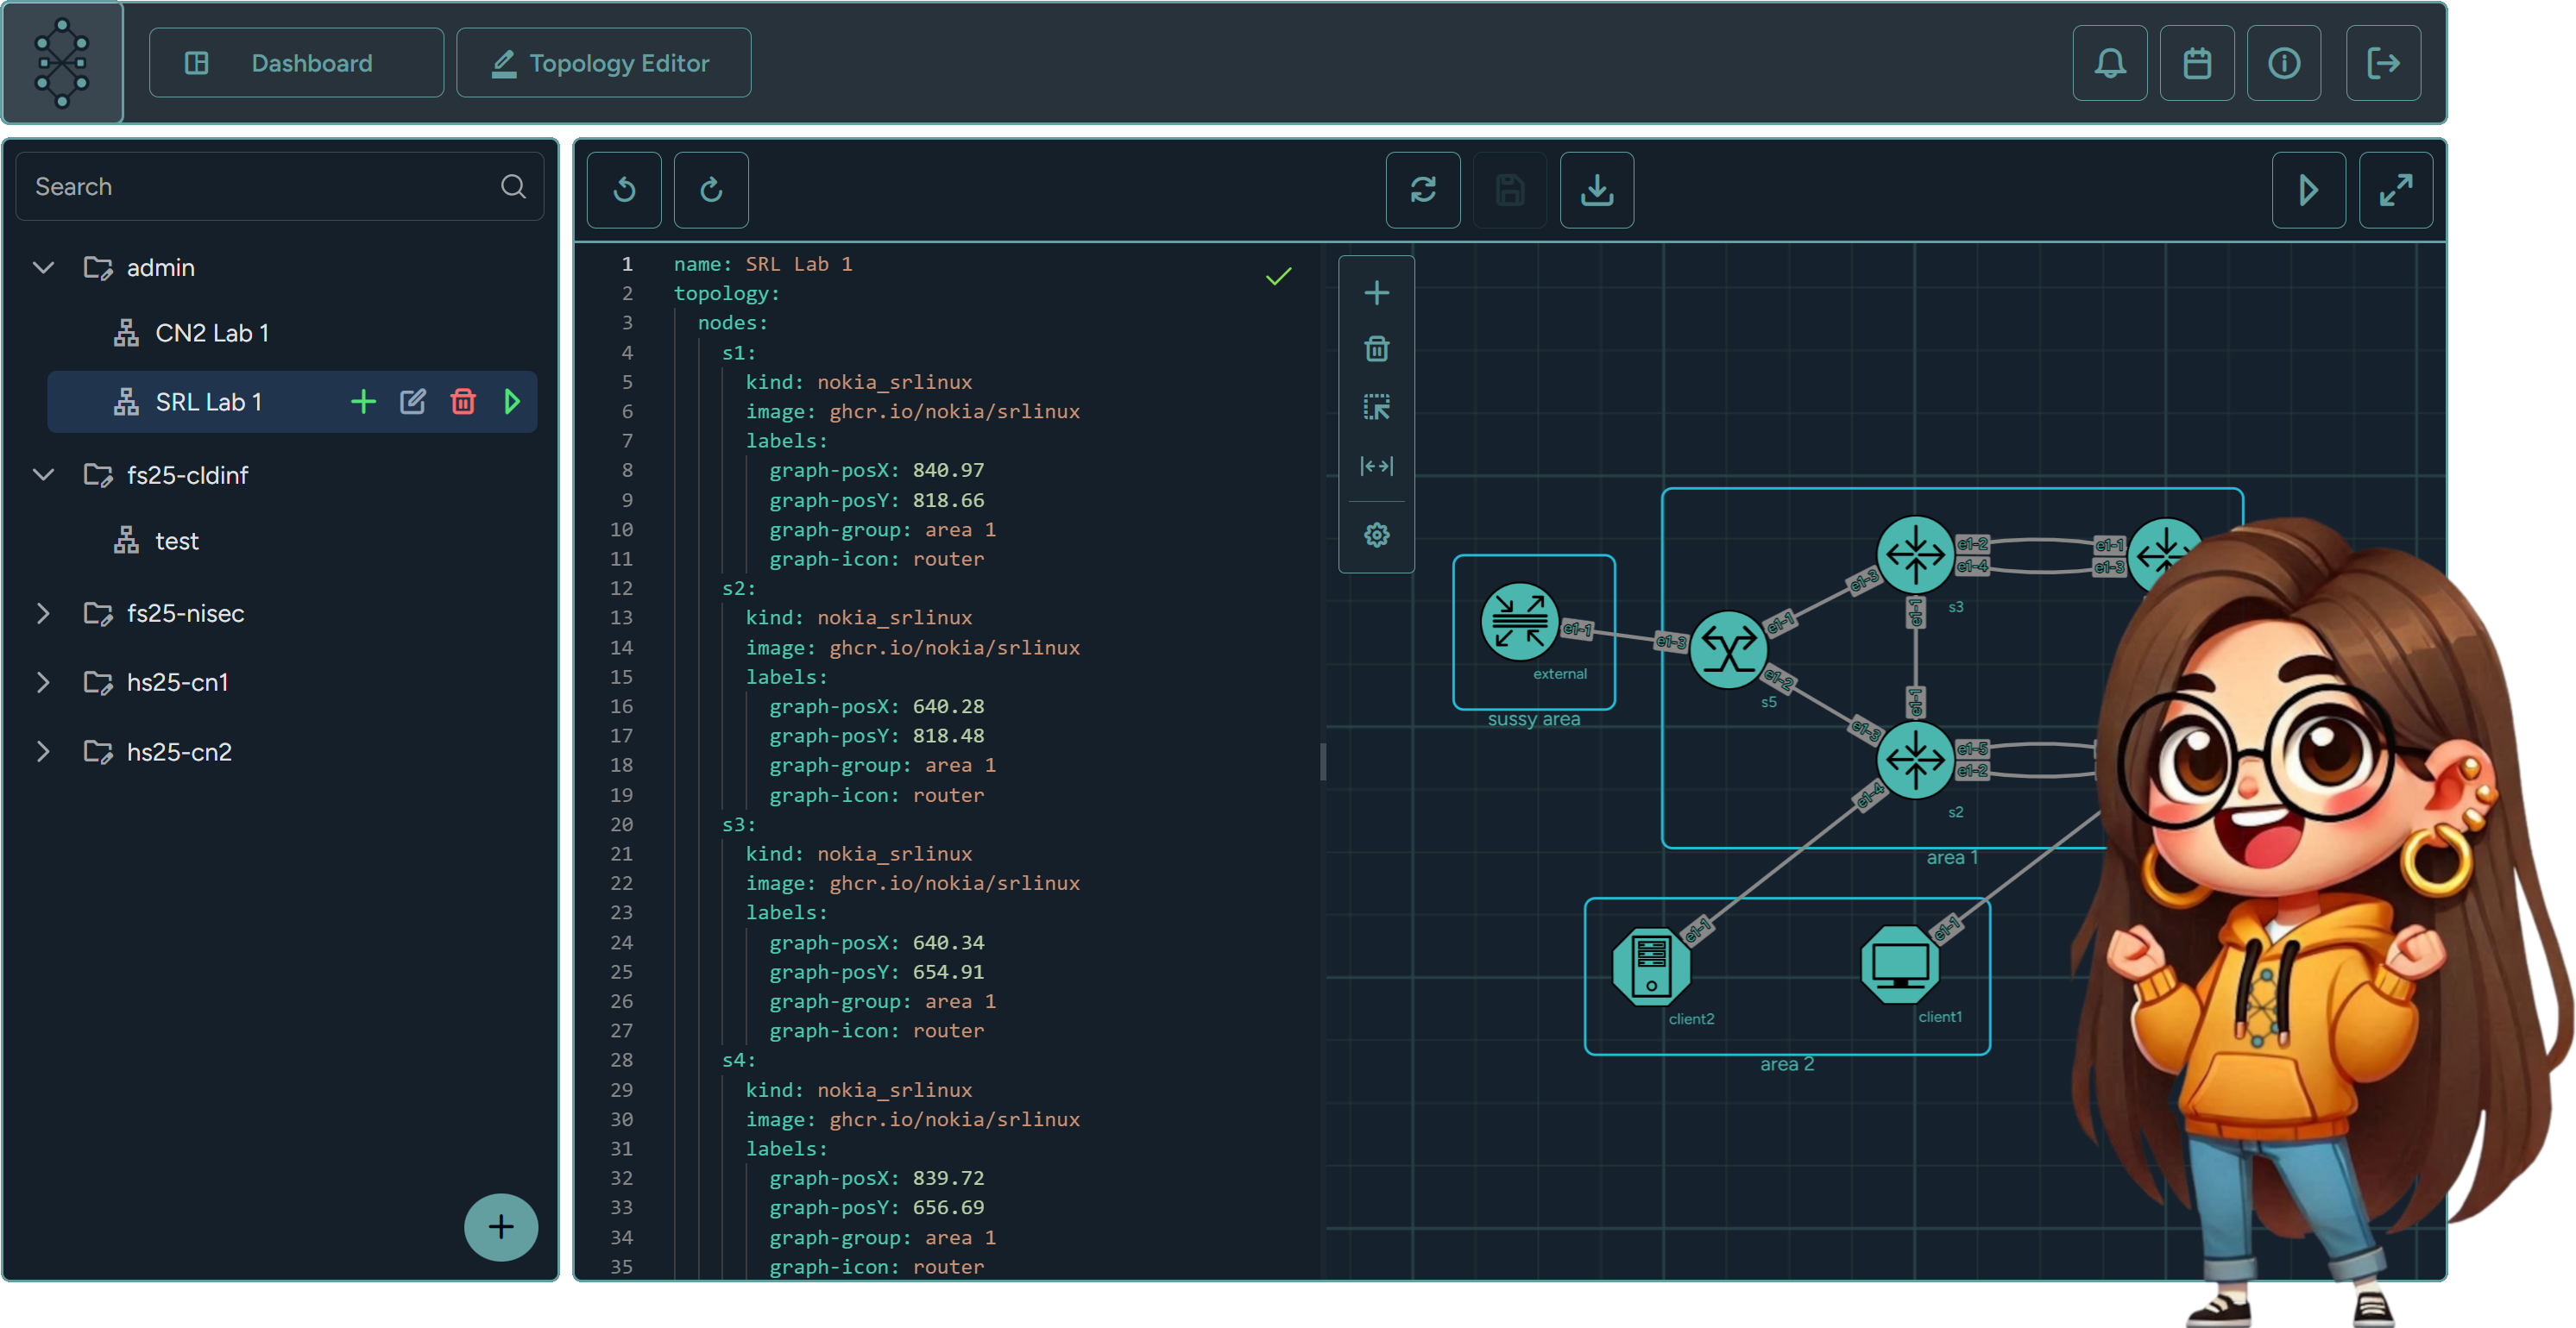Delete selected node with trash icon
Screen dimensions: 2576x1328
click(x=1377, y=348)
